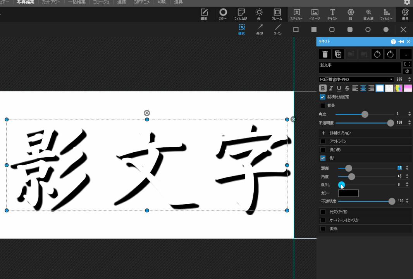Screen dimensions: 413x279
Task: Pick the filled rounded rectangle shape
Action: (350, 29)
